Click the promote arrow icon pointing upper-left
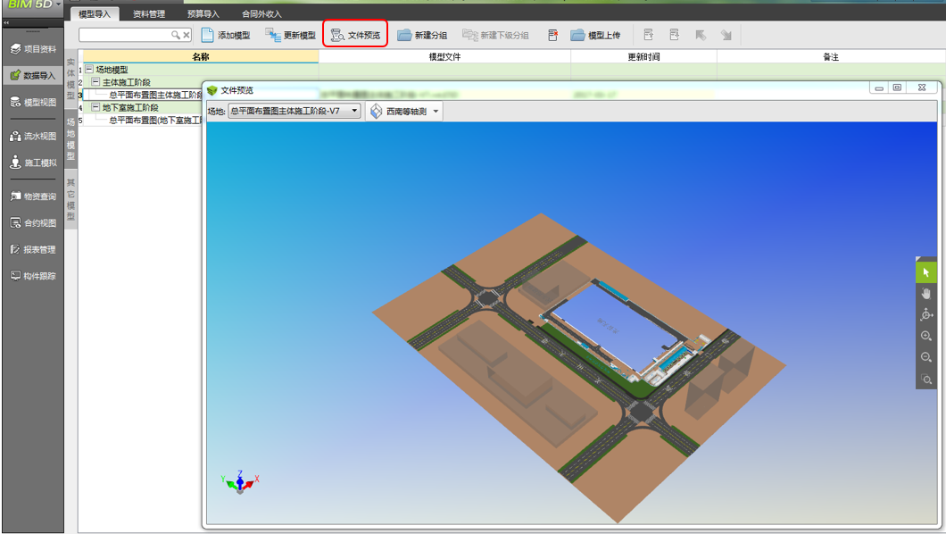The height and width of the screenshot is (534, 946). 701,35
